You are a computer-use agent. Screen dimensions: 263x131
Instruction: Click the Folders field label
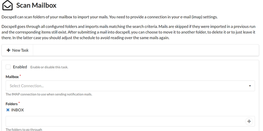(12, 104)
